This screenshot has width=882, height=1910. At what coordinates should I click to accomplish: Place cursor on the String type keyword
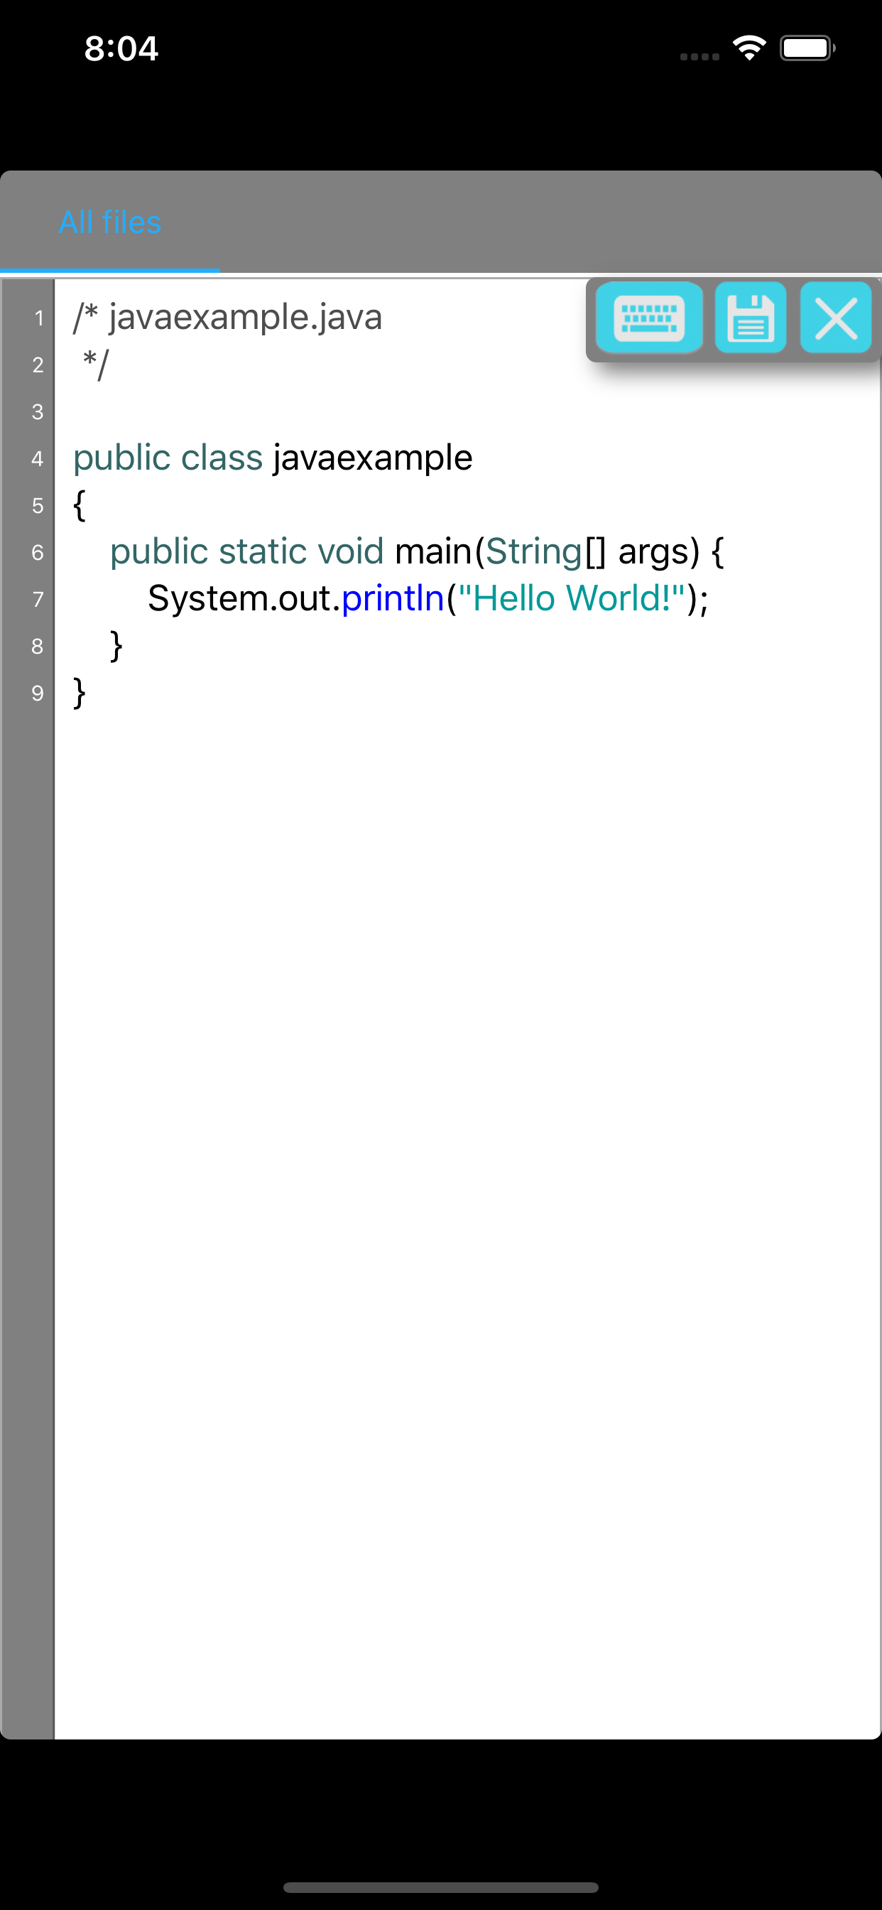click(x=535, y=552)
